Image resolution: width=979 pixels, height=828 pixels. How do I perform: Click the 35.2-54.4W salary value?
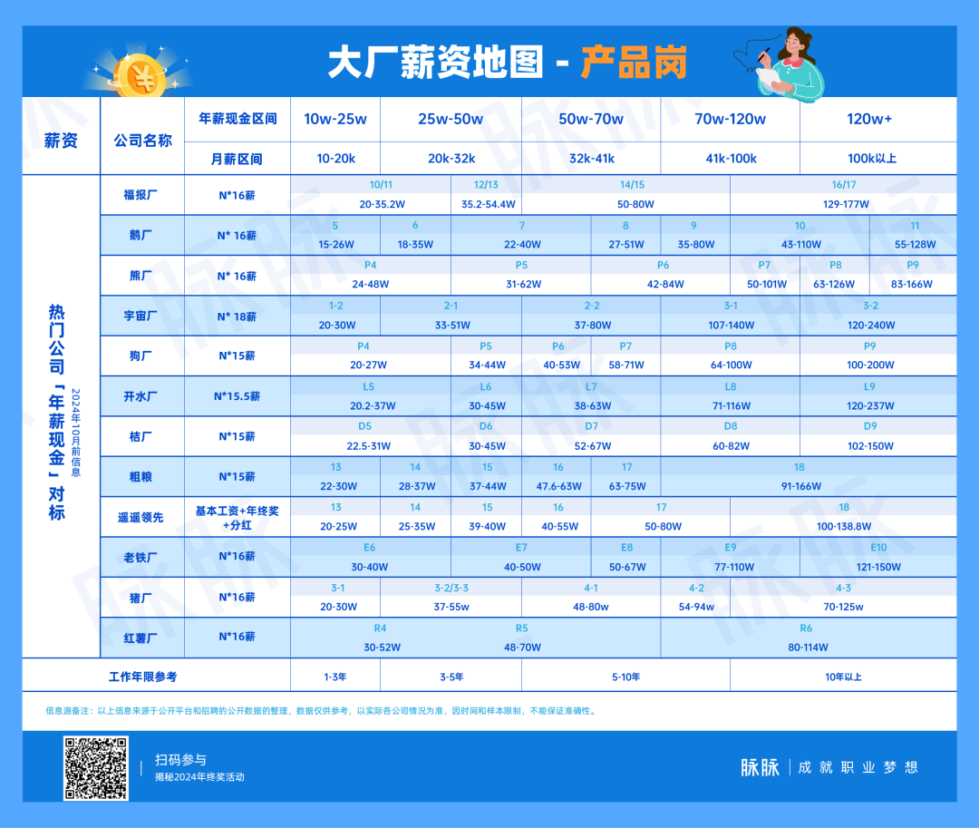[x=489, y=204]
